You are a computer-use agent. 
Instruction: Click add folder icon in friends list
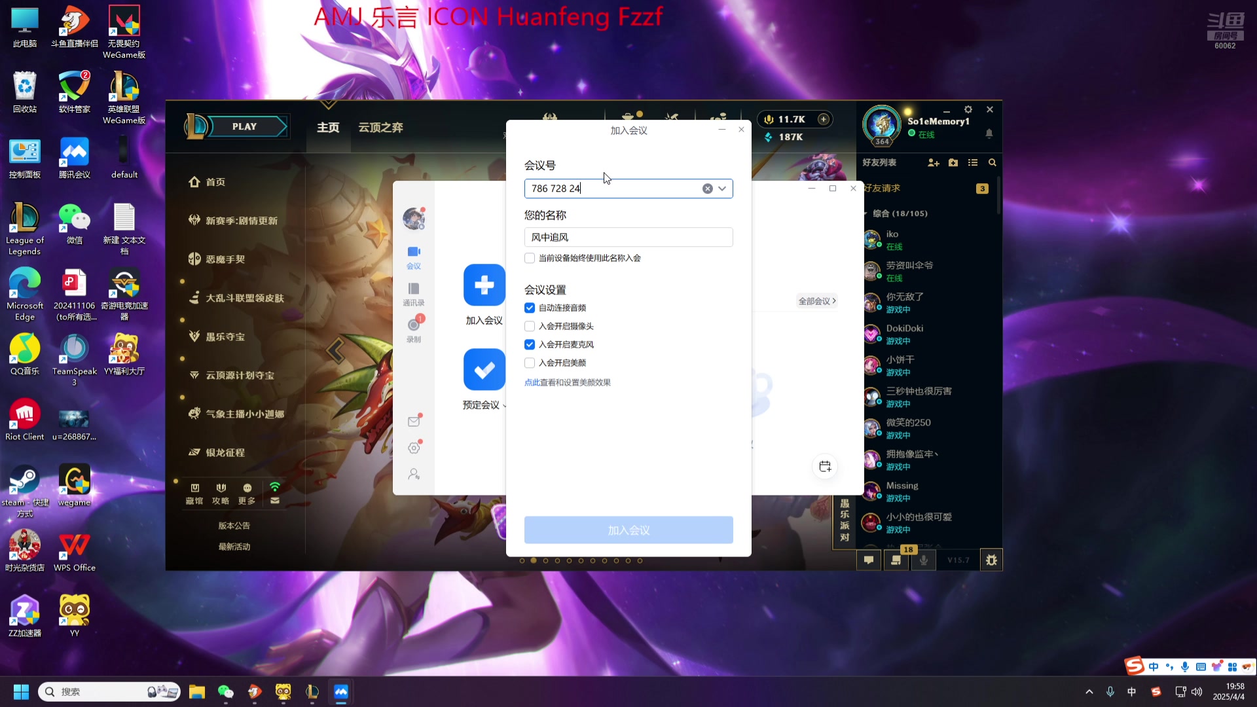(x=953, y=162)
